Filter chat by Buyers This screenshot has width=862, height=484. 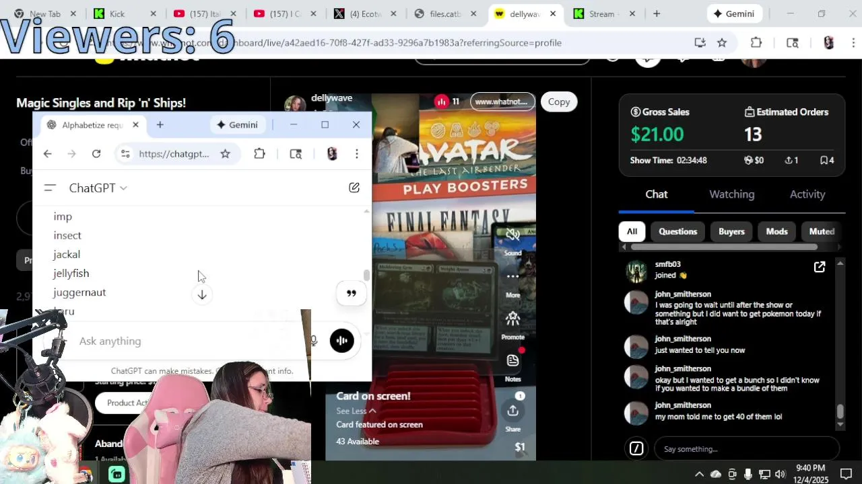pos(731,231)
